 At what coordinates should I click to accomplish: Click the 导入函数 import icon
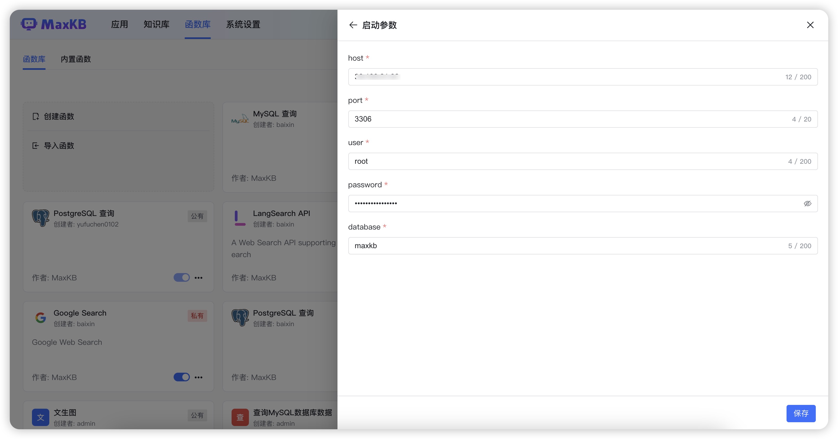point(36,146)
